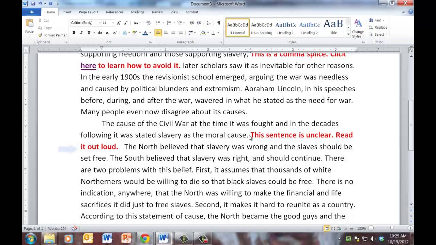436x245 pixels.
Task: Decrease paragraph indent
Action: (x=192, y=23)
